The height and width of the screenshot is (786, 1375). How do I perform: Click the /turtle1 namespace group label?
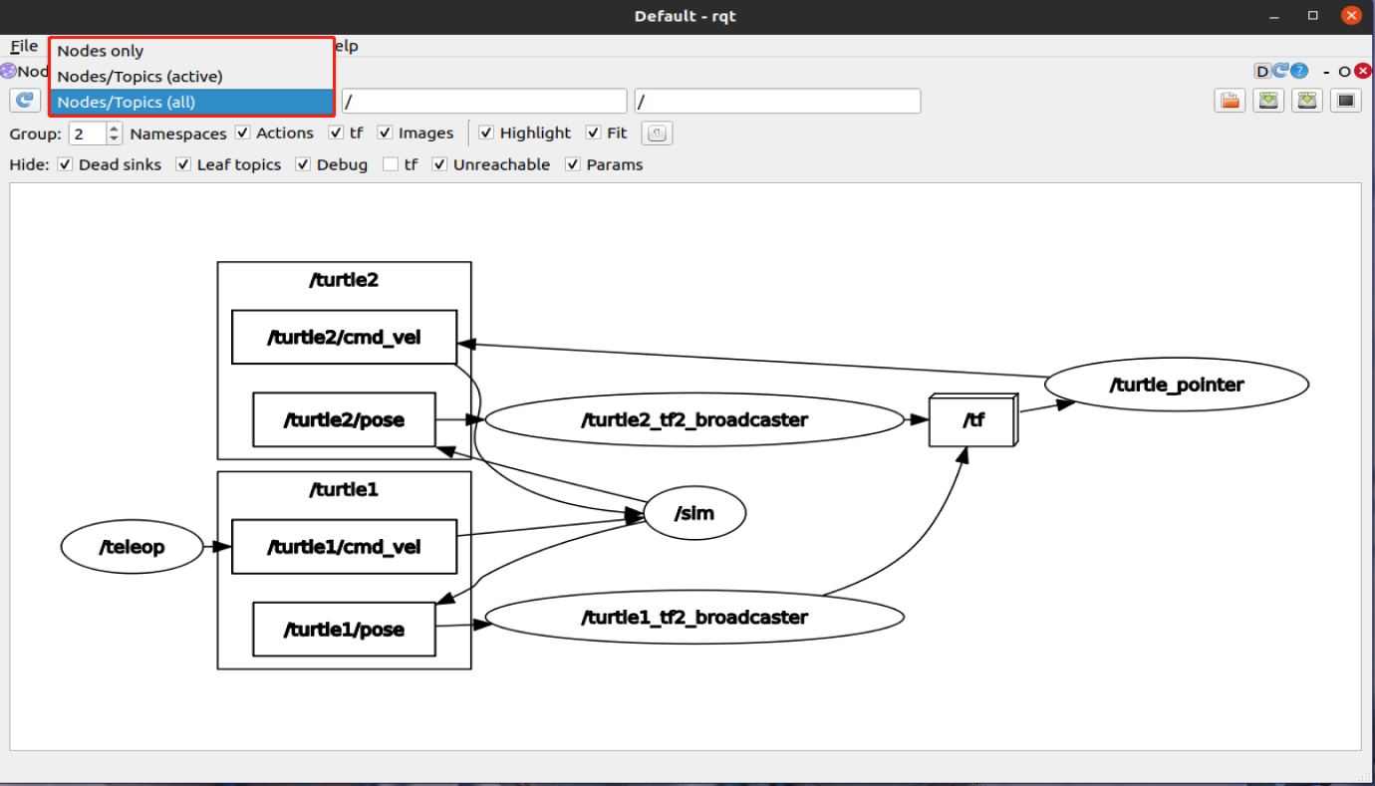tap(344, 490)
